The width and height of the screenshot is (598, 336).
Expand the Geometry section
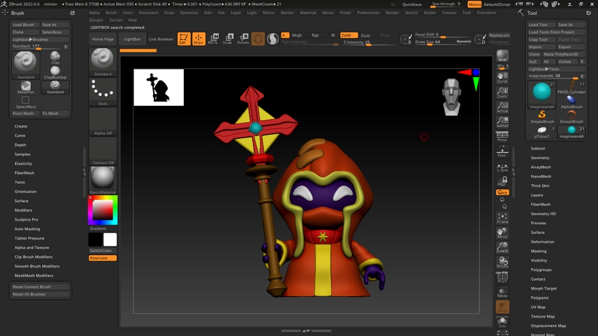click(540, 157)
